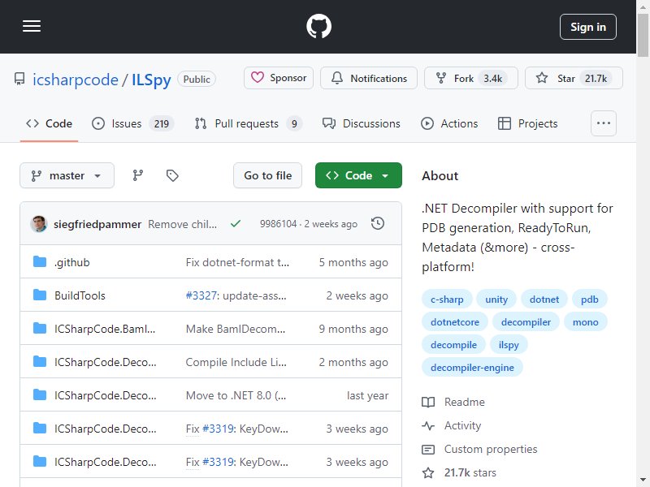This screenshot has width=650, height=487.
Task: Open siegfriedpammer profile link
Action: (x=97, y=224)
